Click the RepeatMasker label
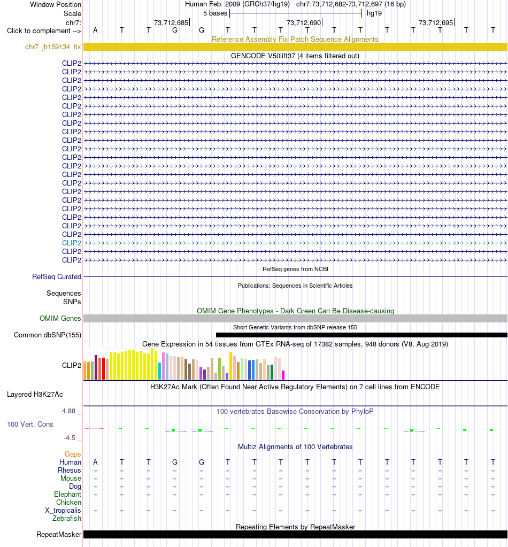The height and width of the screenshot is (547, 508). (59, 535)
